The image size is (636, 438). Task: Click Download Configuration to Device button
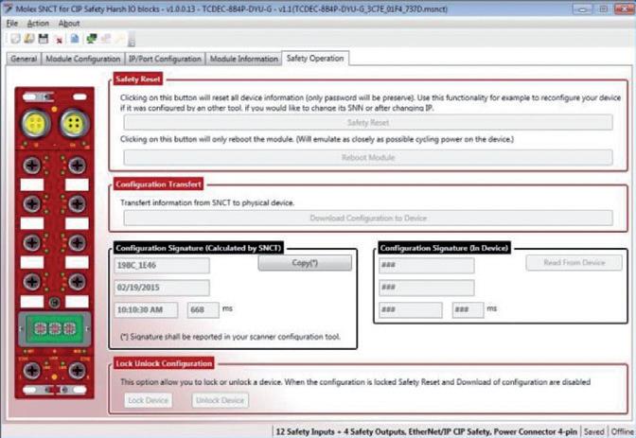point(368,218)
